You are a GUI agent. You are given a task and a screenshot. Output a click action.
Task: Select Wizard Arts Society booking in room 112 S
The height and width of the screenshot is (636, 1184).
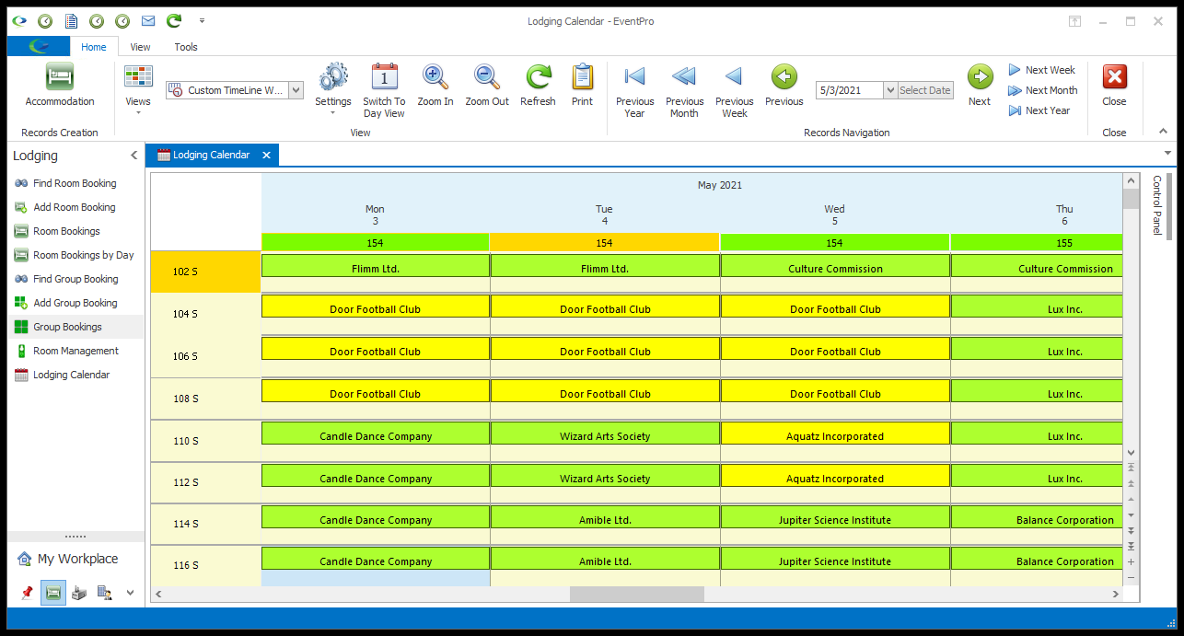point(605,476)
